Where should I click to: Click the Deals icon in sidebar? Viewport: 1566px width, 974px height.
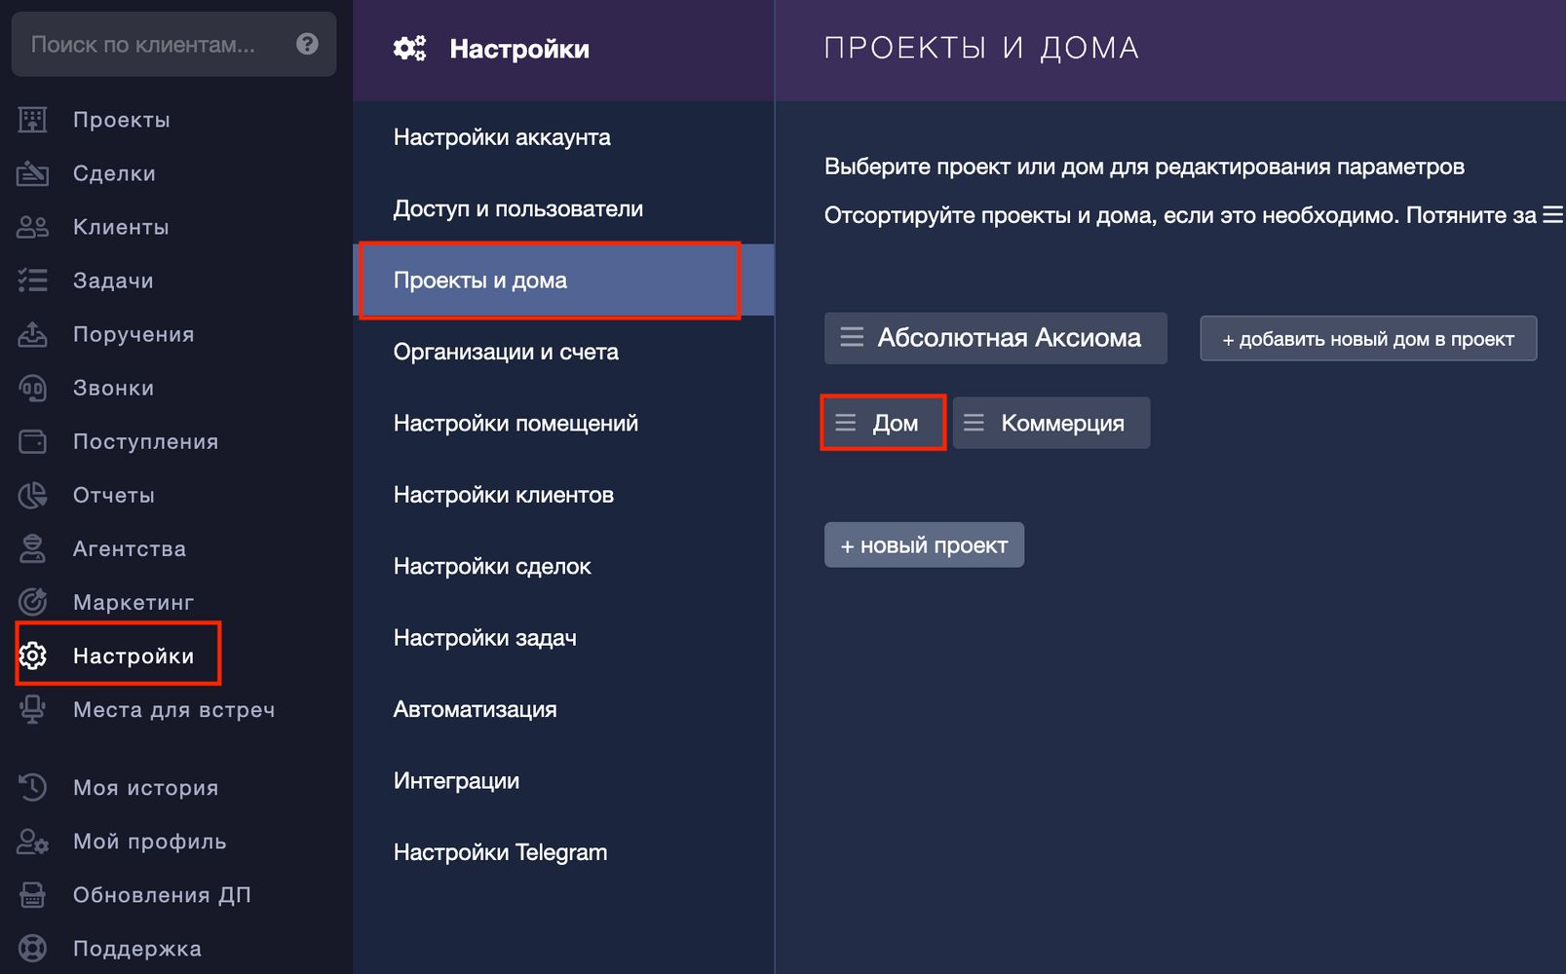32,173
